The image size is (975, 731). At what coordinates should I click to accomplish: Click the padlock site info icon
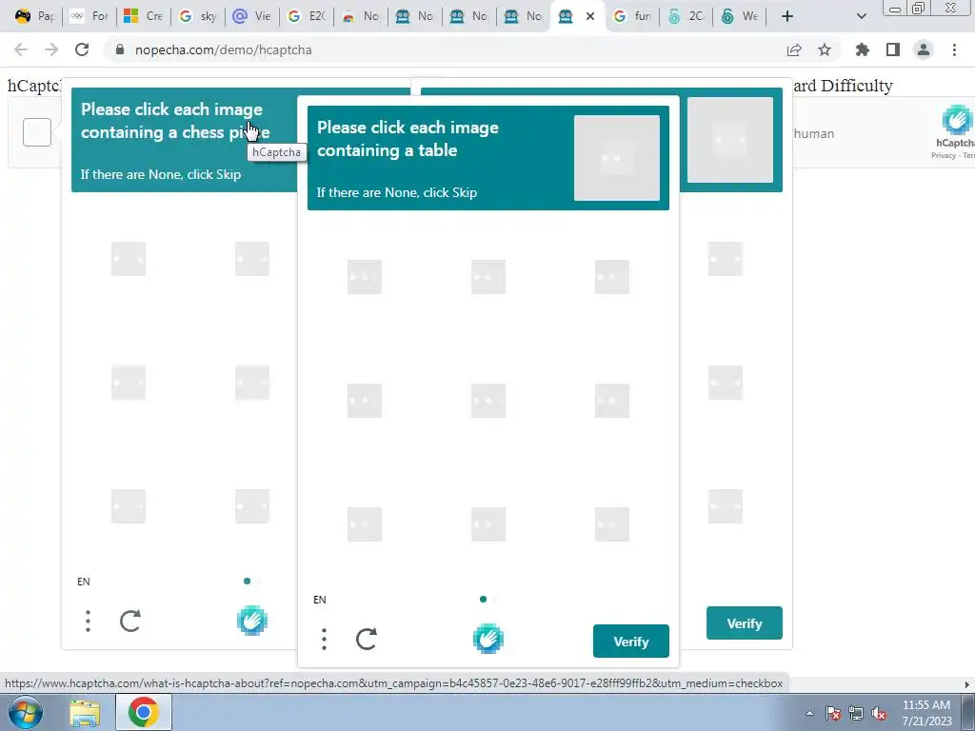point(120,49)
